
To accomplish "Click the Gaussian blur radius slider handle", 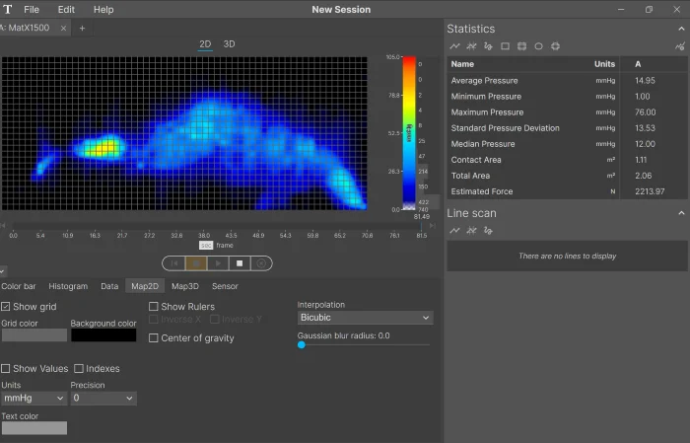I will (302, 344).
